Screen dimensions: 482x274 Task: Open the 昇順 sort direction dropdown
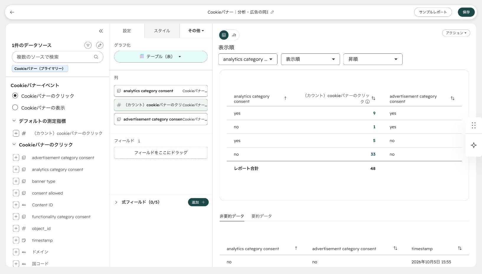coord(373,59)
